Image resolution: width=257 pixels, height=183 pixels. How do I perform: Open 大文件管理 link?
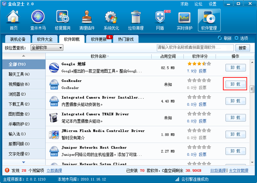point(239,171)
